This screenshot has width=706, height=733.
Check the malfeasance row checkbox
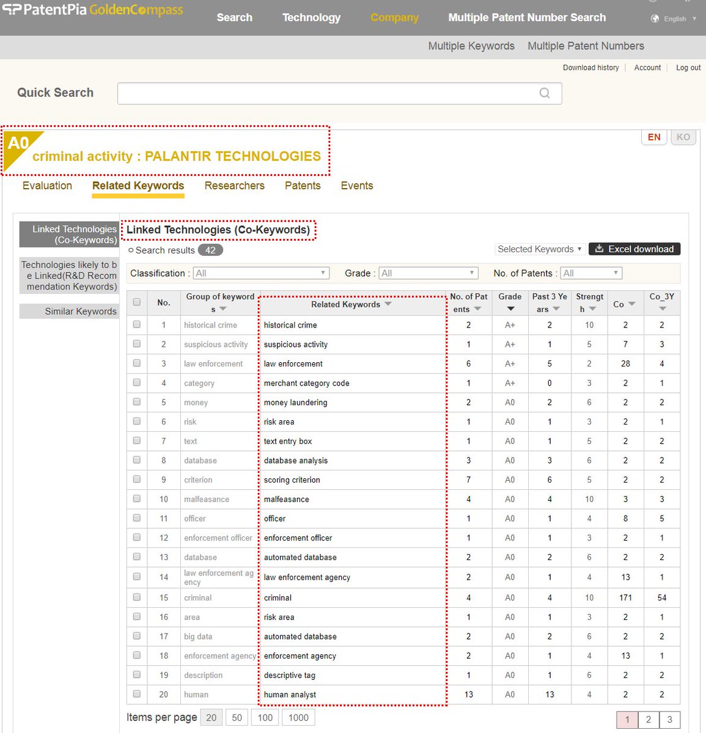(x=137, y=498)
